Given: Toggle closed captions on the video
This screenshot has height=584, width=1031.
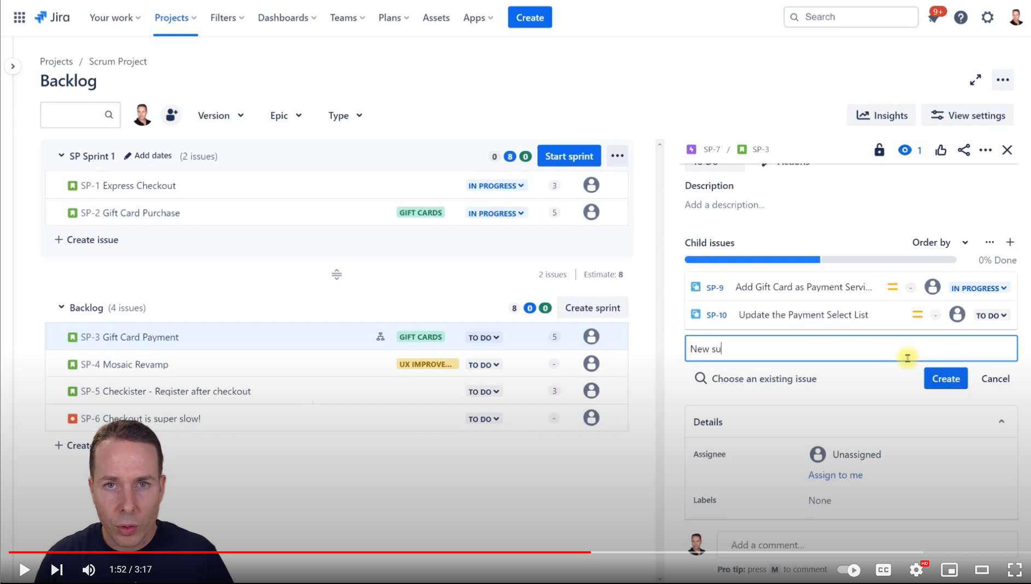Looking at the screenshot, I should tap(883, 570).
